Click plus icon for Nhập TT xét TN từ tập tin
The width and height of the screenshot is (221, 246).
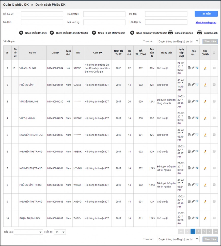pyautogui.click(x=94, y=33)
